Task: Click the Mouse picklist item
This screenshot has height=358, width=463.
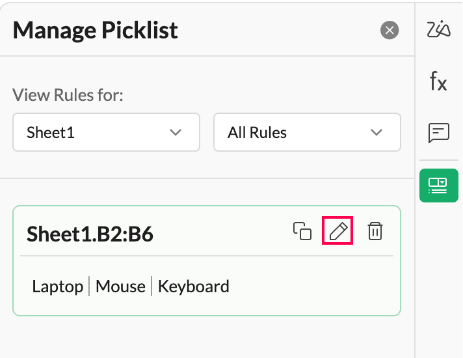Action: [x=120, y=286]
